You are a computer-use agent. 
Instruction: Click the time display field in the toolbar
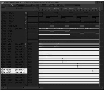point(72,5)
